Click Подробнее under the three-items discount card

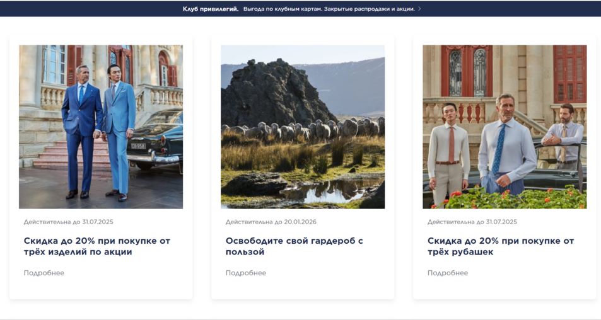pyautogui.click(x=44, y=273)
